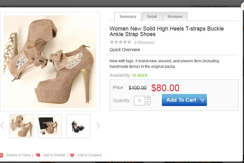Select the beige bow heels thumbnail

pos(21,126)
